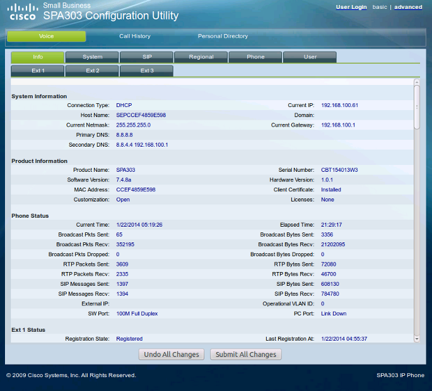
Task: Click Current IP 192.168.100.61
Action: [x=339, y=105]
